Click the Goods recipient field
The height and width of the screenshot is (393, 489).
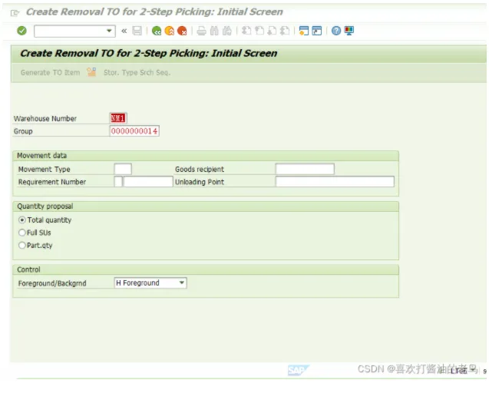pos(305,169)
